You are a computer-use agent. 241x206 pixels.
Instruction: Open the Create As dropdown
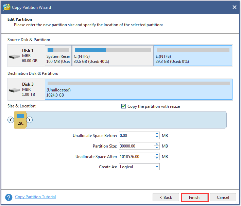pos(157,167)
